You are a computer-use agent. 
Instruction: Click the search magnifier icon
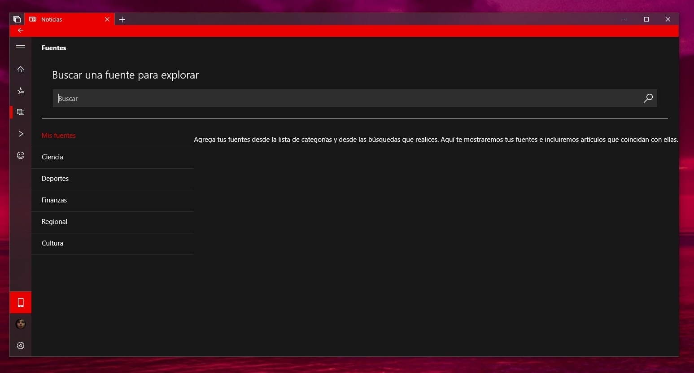point(648,98)
